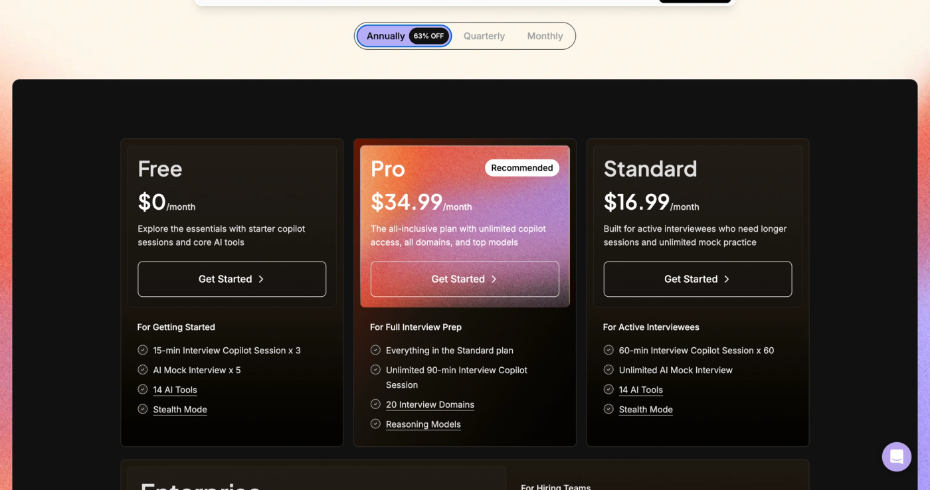Click checkmark icon beside Reasoning Models
The image size is (930, 490).
[x=375, y=424]
